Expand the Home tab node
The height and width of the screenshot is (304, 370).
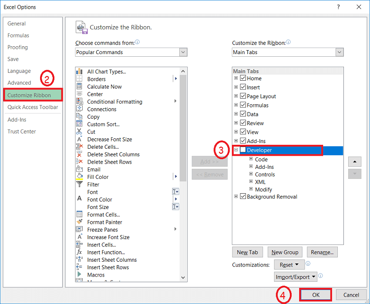[x=236, y=78]
